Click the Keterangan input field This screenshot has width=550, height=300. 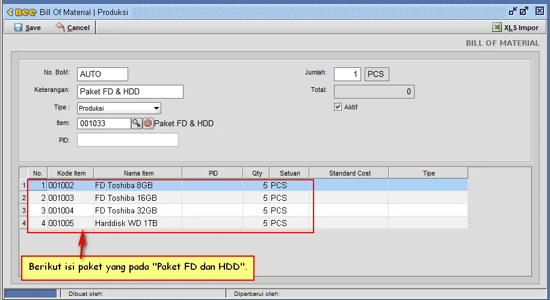click(x=130, y=91)
